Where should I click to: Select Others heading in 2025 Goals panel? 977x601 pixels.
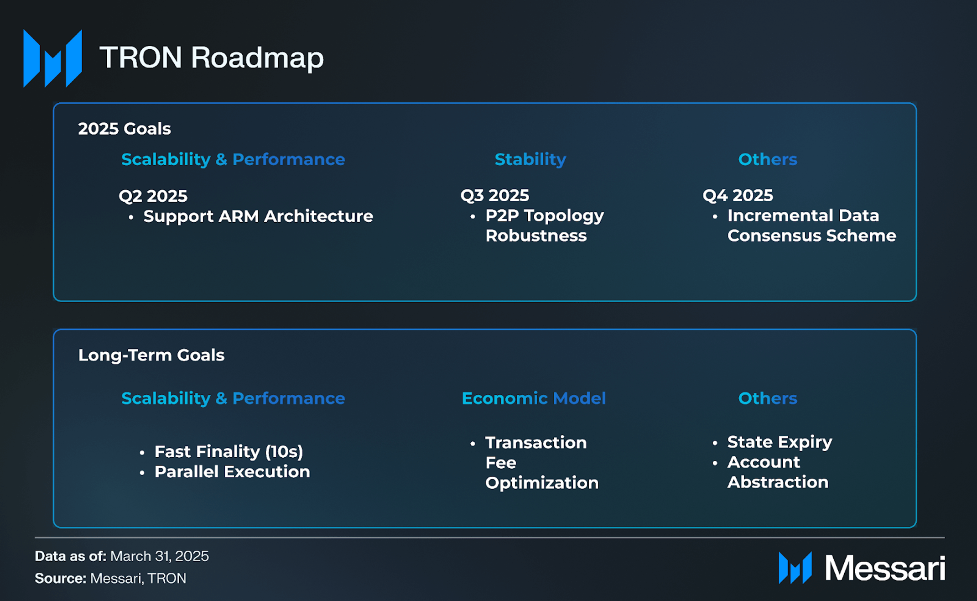coord(768,159)
